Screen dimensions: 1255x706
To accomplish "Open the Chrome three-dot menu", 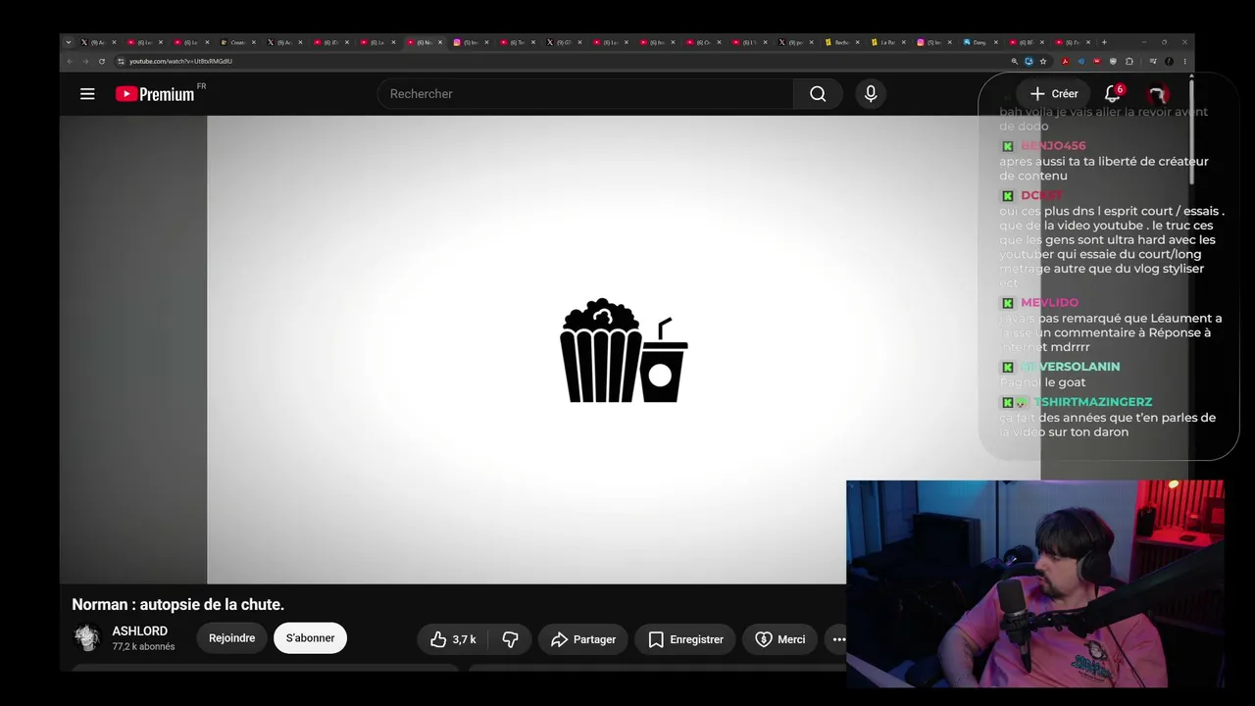I will pos(1184,61).
